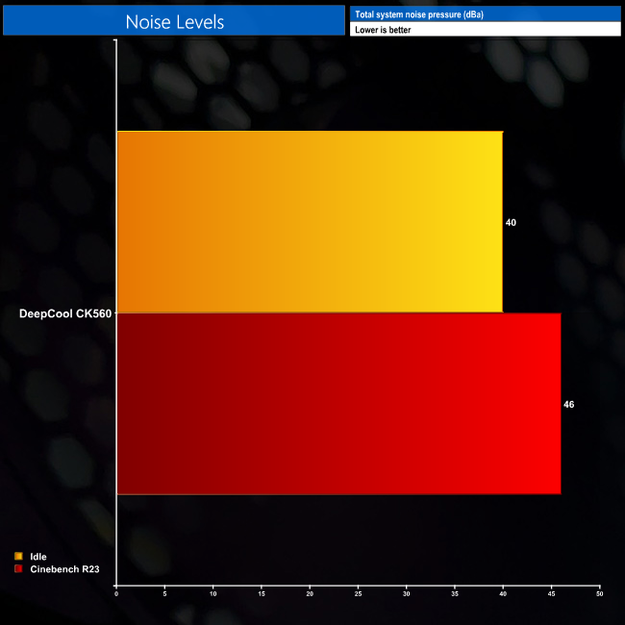The image size is (625, 625).
Task: Click the 'Lower is better' note
Action: coord(383,30)
